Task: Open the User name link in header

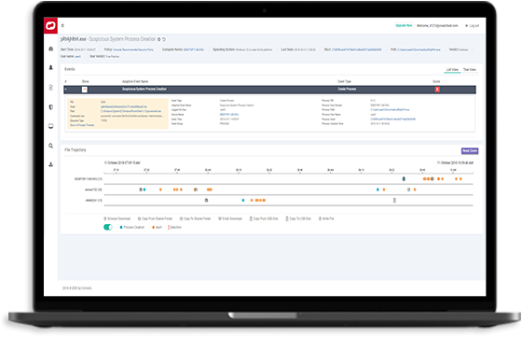Action: pyautogui.click(x=77, y=57)
